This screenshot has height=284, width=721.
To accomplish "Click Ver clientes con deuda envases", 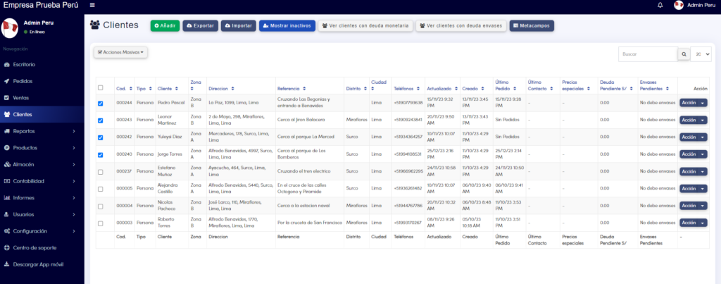I will click(461, 26).
